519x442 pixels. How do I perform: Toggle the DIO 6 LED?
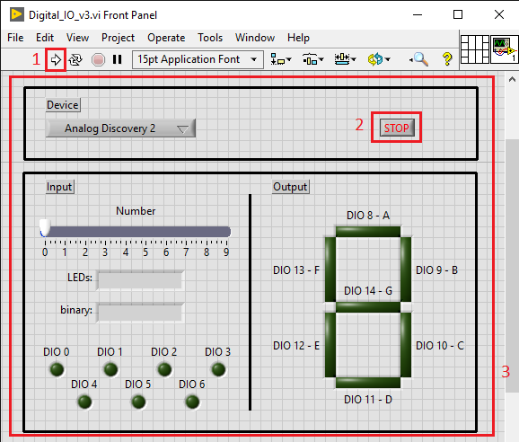point(192,402)
